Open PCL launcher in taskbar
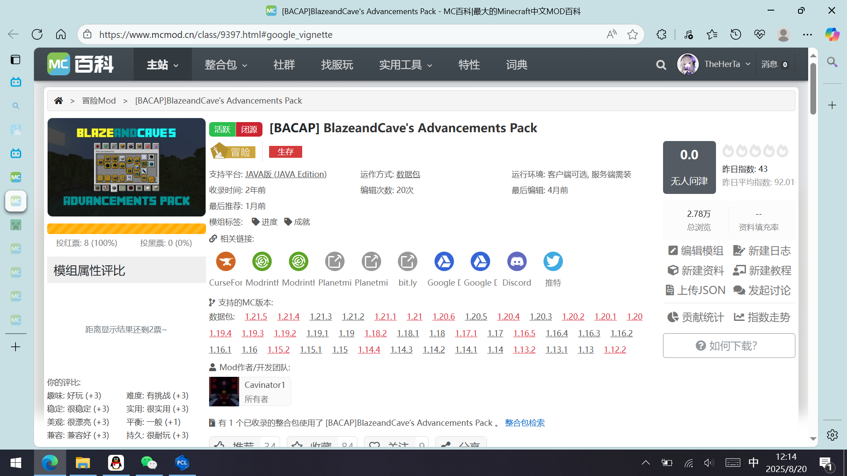 [182, 463]
